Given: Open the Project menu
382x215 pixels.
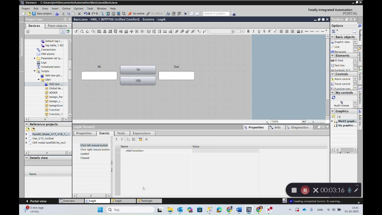Looking at the screenshot, I should tap(26, 8).
